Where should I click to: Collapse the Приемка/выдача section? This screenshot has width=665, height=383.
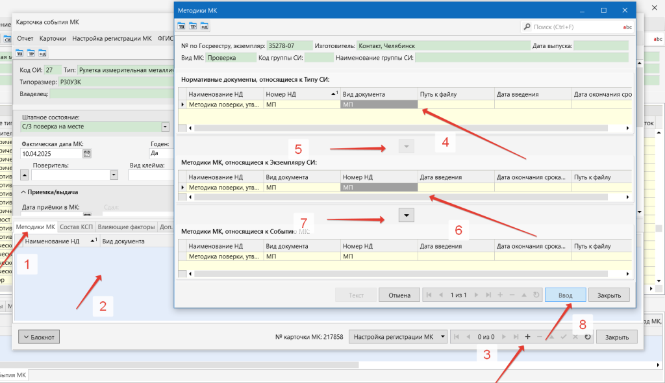(x=23, y=192)
